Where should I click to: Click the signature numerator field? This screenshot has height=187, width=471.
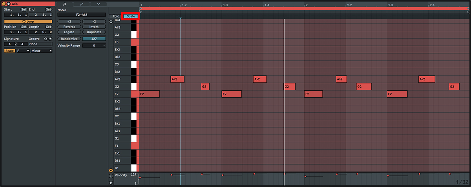click(x=9, y=44)
